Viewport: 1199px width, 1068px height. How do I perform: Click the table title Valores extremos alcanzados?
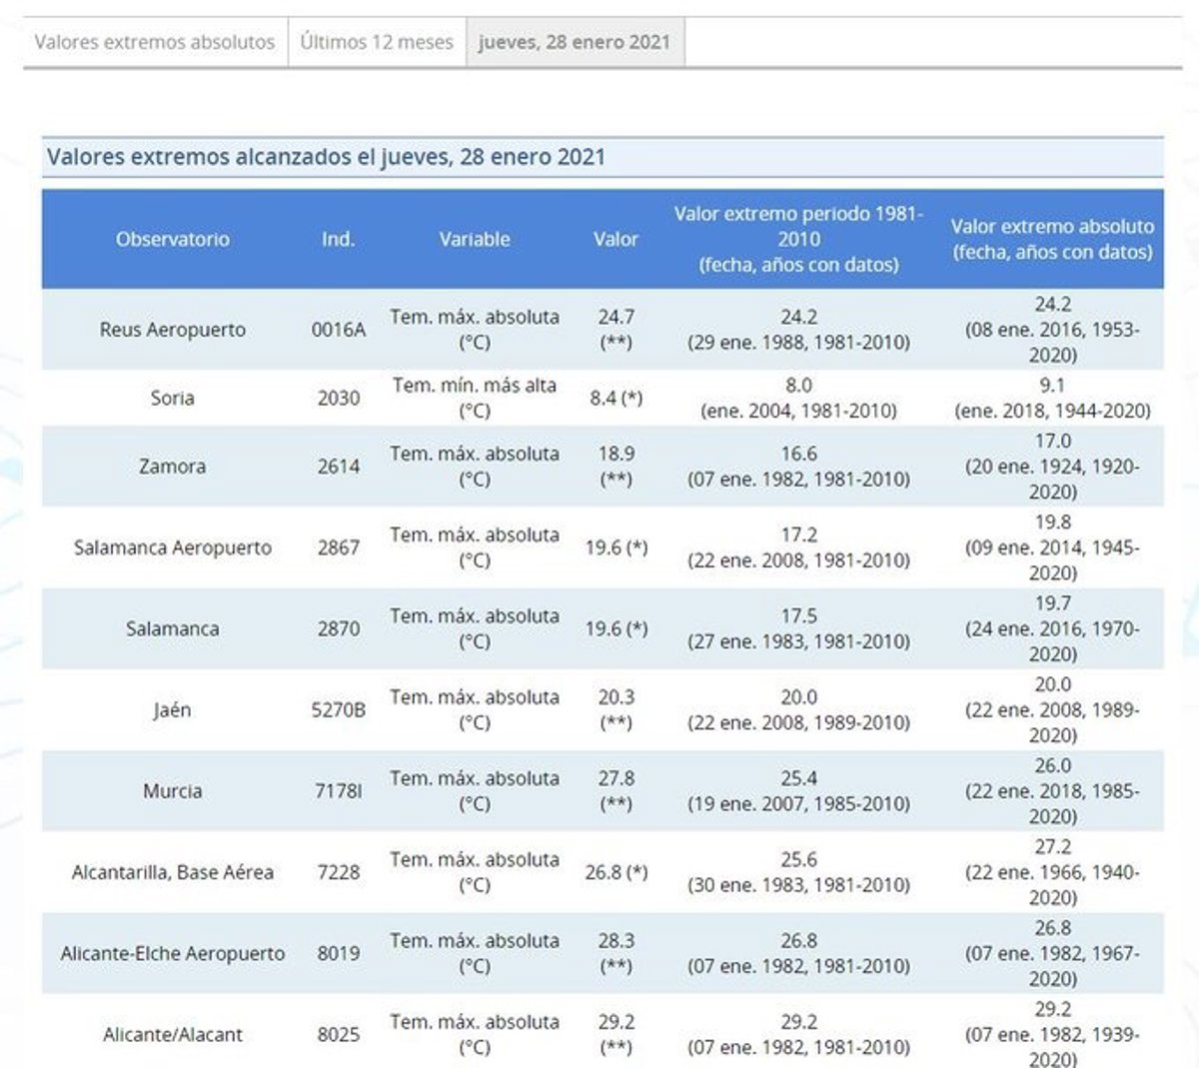coord(326,158)
